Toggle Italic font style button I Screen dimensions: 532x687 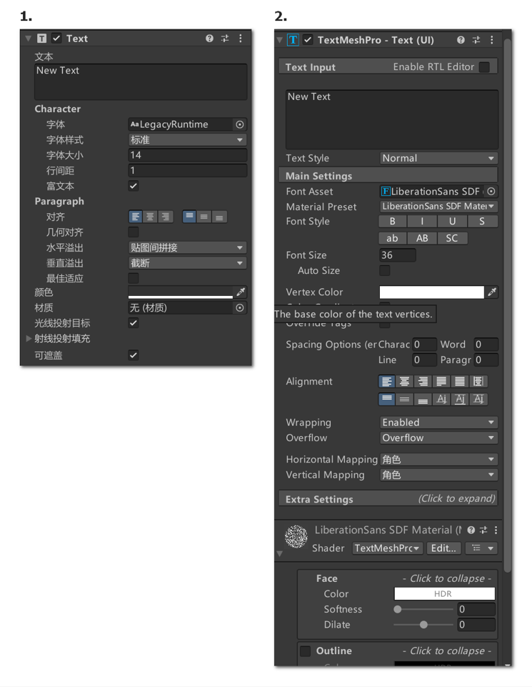(422, 222)
